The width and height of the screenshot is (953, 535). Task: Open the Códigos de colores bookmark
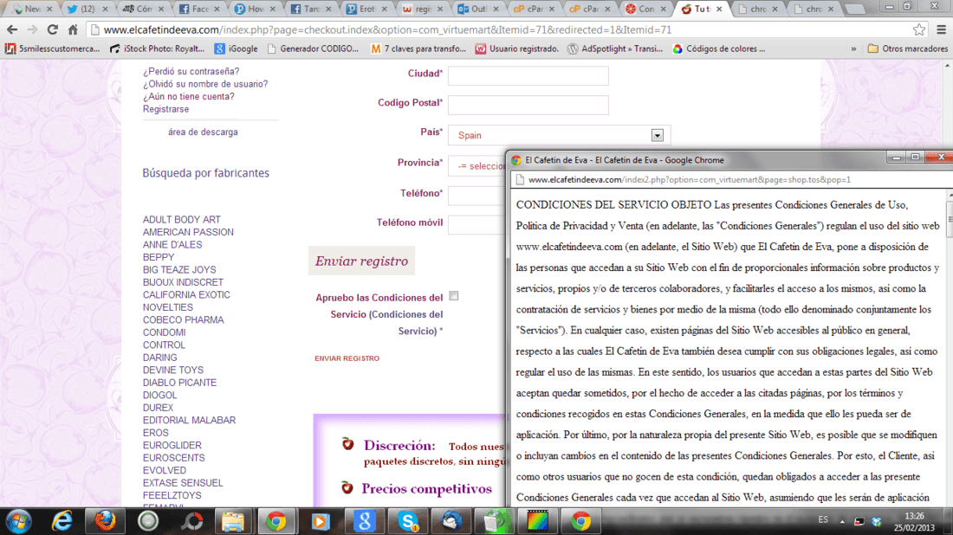pos(719,48)
